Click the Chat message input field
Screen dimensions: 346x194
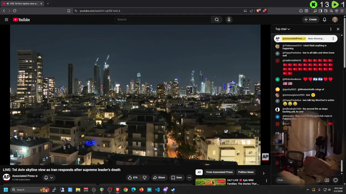[295, 180]
